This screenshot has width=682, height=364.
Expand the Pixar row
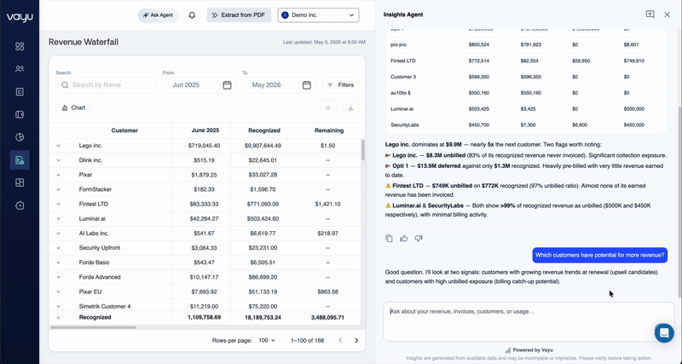(58, 175)
